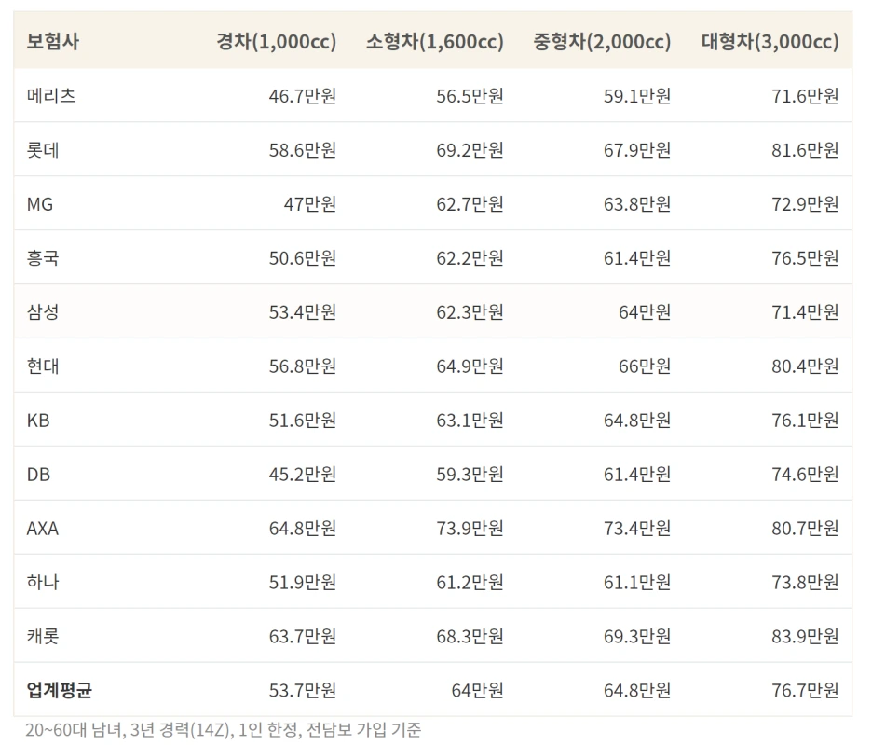Select the 하나 insurer row label

click(43, 582)
